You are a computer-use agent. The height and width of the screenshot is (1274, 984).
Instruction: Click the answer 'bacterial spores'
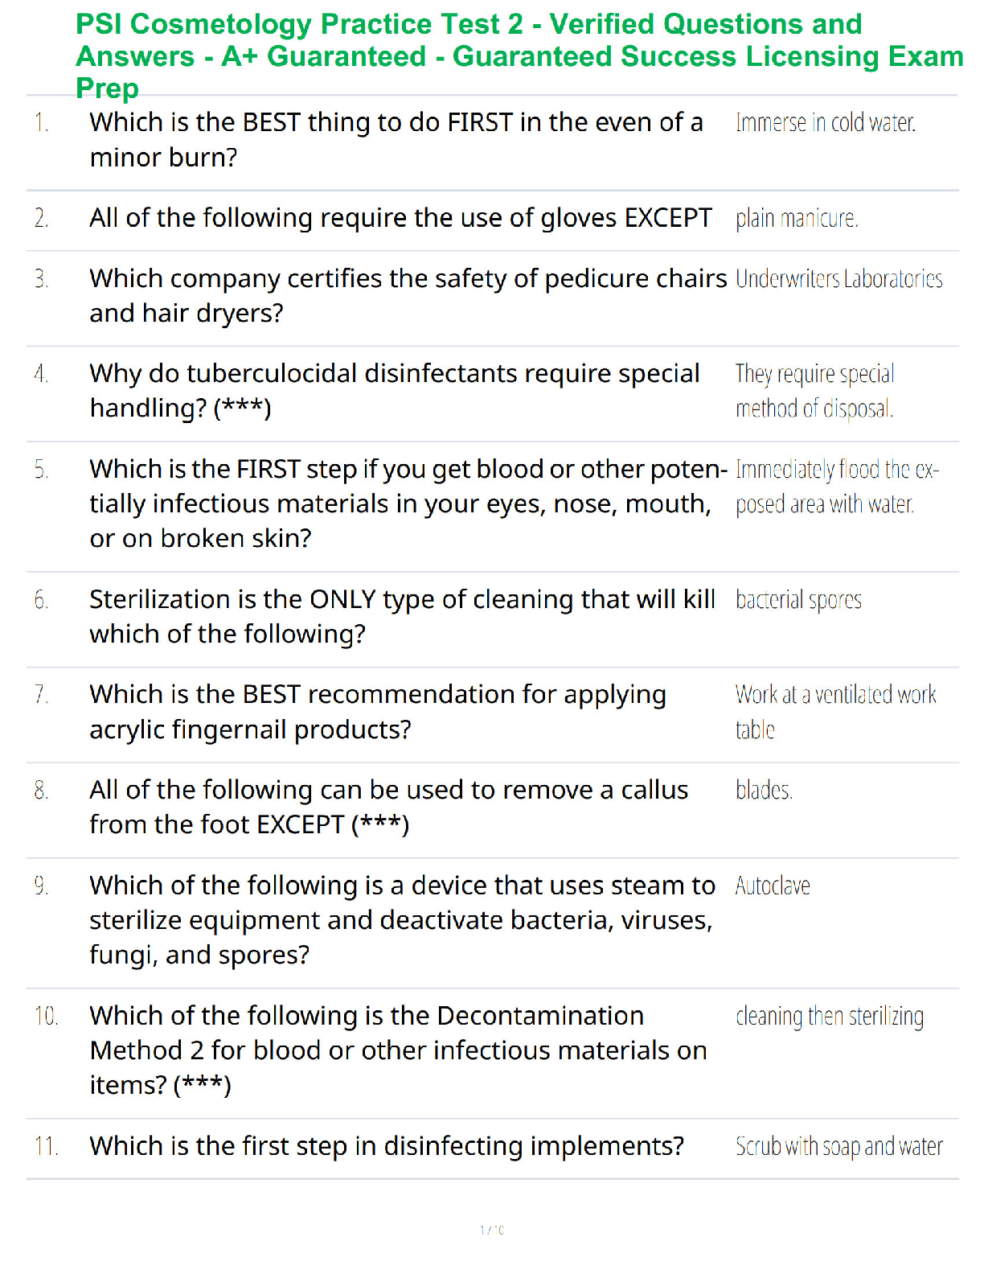click(x=798, y=600)
